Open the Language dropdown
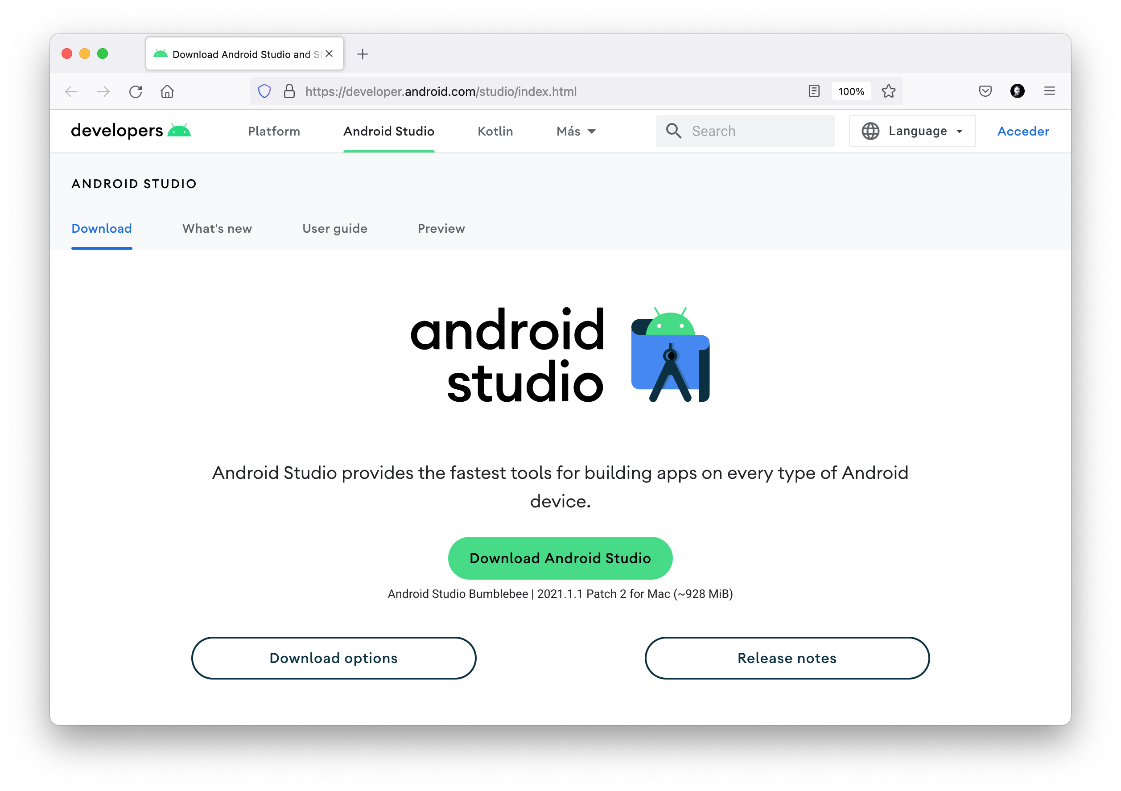This screenshot has height=791, width=1121. pyautogui.click(x=911, y=131)
